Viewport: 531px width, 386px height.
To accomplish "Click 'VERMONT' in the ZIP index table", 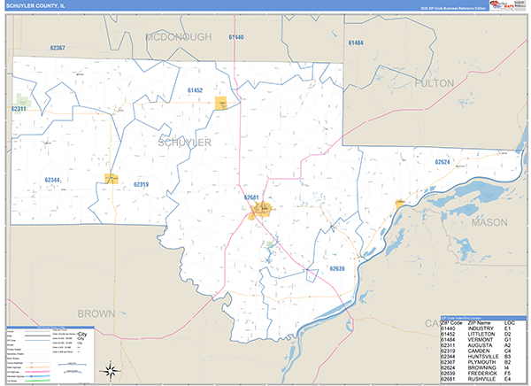I will (481, 340).
